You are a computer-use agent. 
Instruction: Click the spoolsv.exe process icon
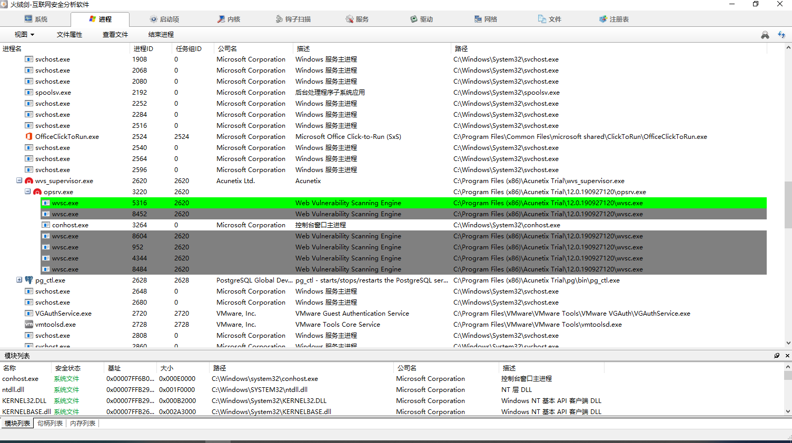pos(29,93)
